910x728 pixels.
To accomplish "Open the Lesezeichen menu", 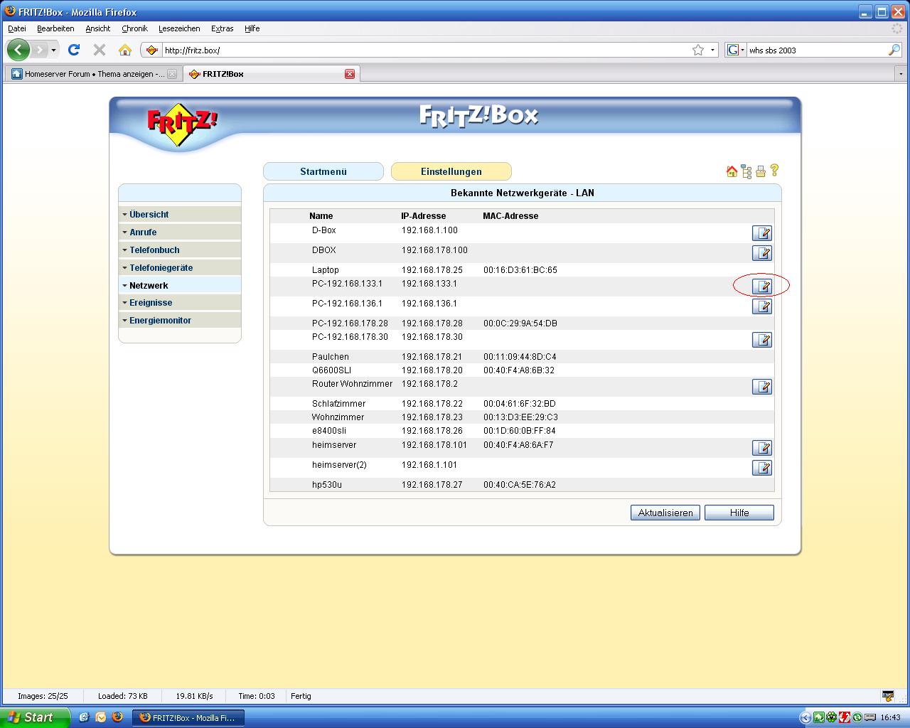I will (179, 28).
